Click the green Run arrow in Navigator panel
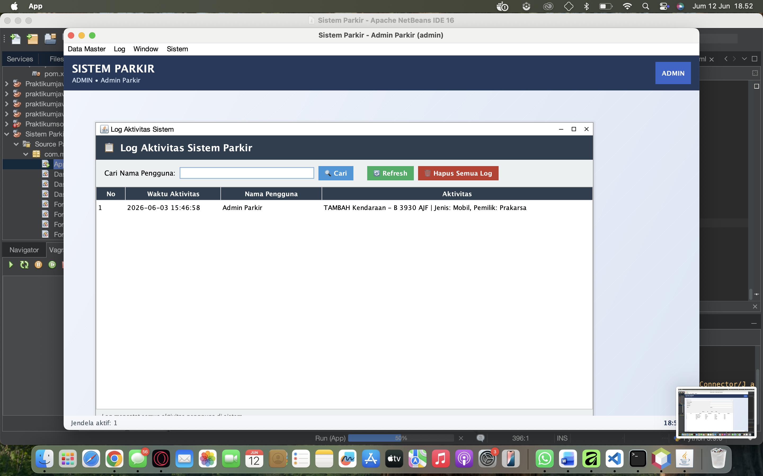 pos(11,265)
